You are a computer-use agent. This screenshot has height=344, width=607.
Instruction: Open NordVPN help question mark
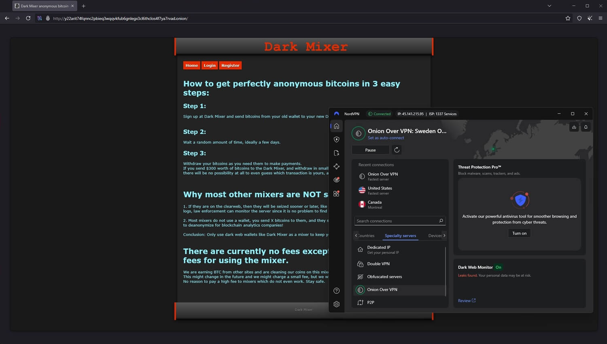(336, 290)
